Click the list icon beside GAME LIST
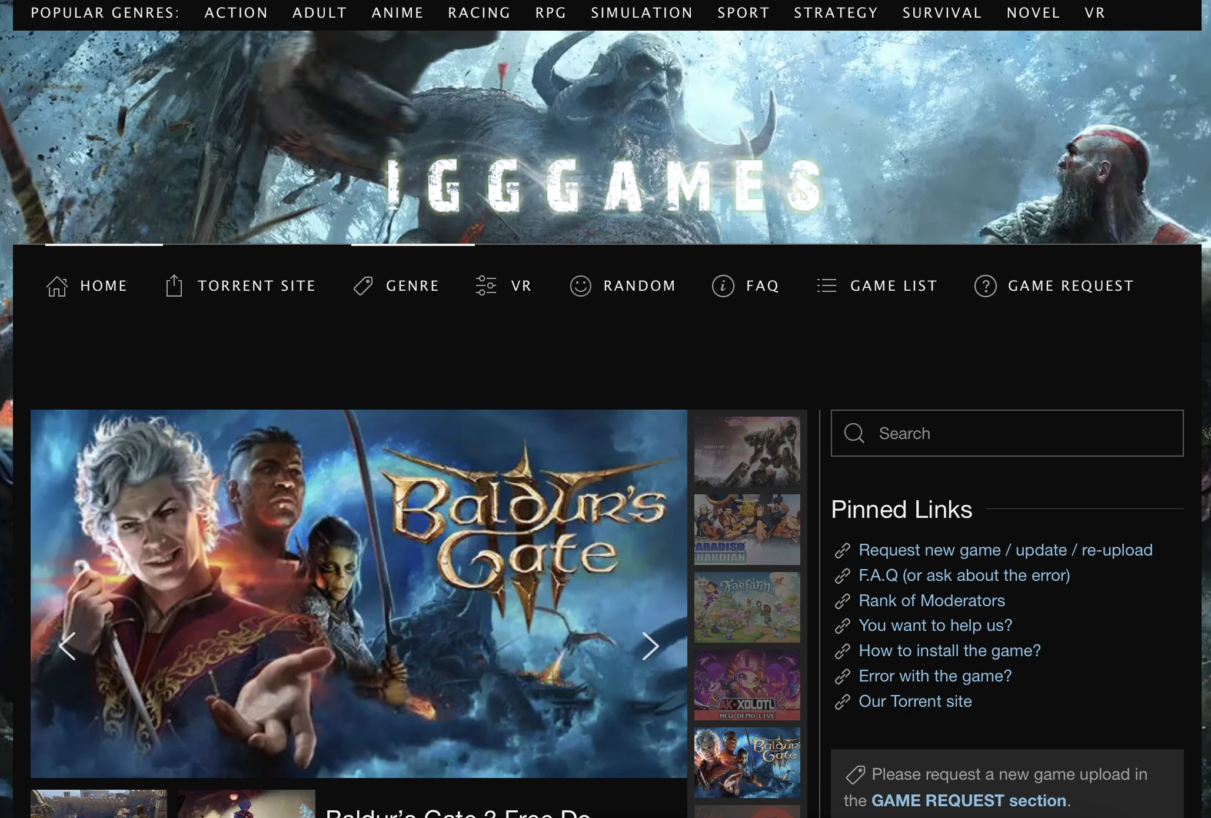The width and height of the screenshot is (1211, 818). (827, 285)
